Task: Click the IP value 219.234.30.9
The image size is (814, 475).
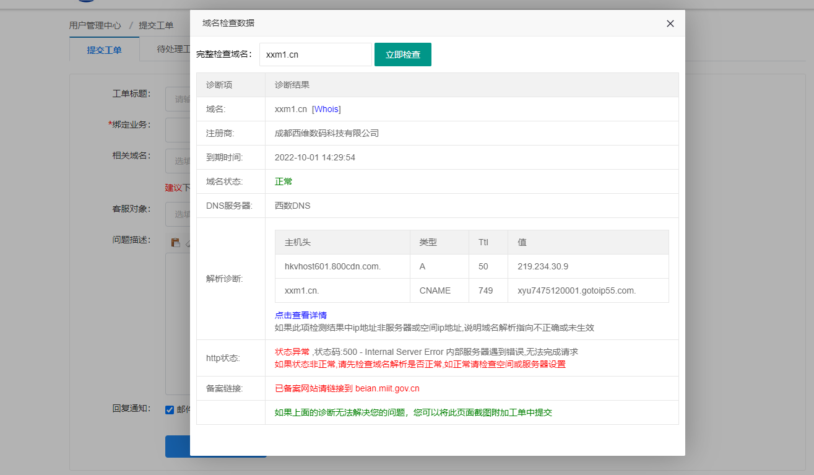Action: (x=542, y=266)
